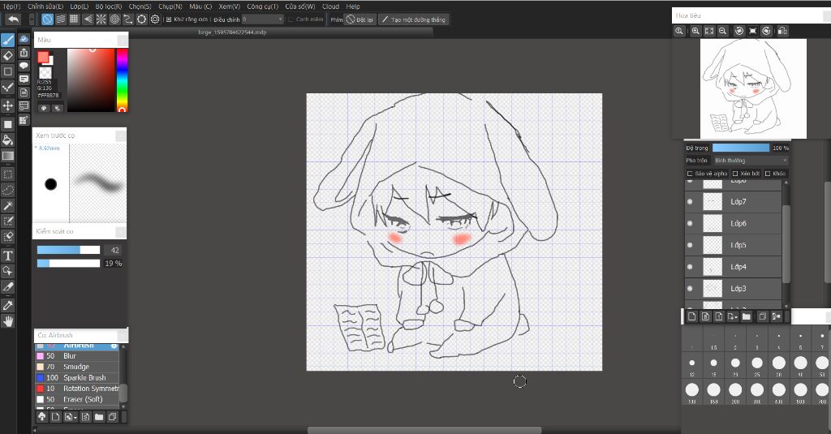The image size is (831, 434).
Task: Open Lớp(L) menu
Action: [80, 6]
